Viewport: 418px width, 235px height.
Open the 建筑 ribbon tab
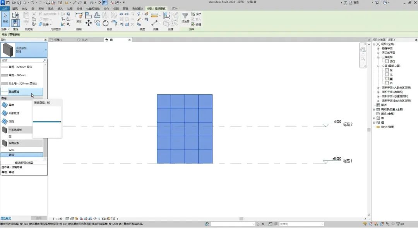click(x=15, y=8)
